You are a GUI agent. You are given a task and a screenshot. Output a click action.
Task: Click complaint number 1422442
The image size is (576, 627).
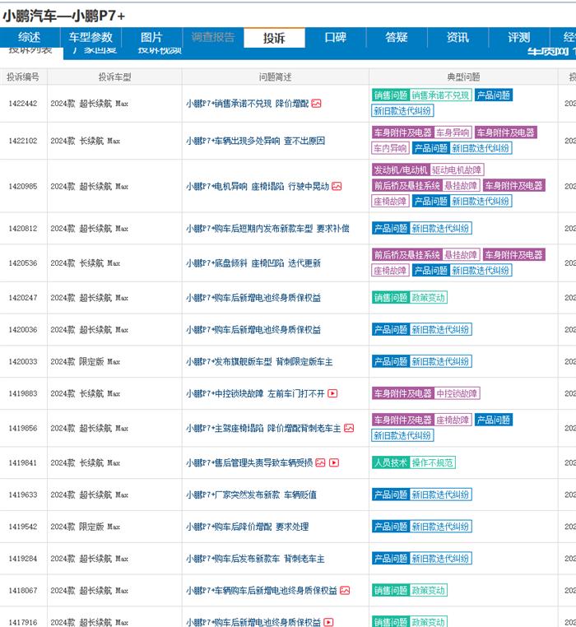[23, 104]
